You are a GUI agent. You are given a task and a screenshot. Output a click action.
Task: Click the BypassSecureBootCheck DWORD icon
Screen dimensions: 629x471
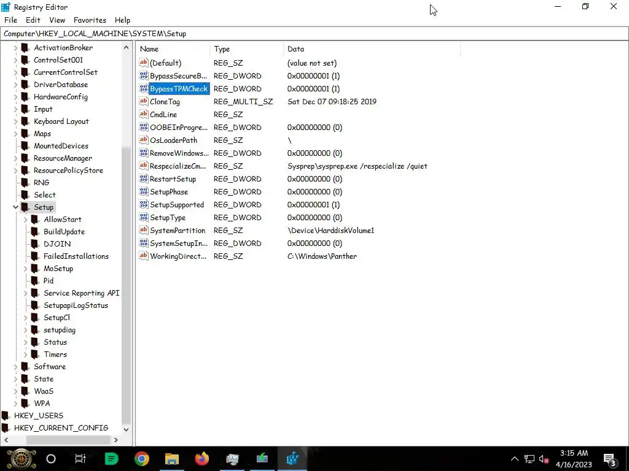144,75
